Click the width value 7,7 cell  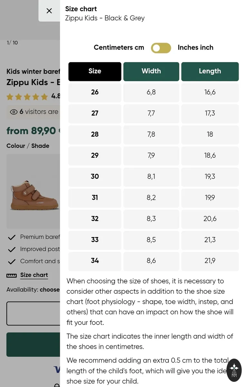151,113
